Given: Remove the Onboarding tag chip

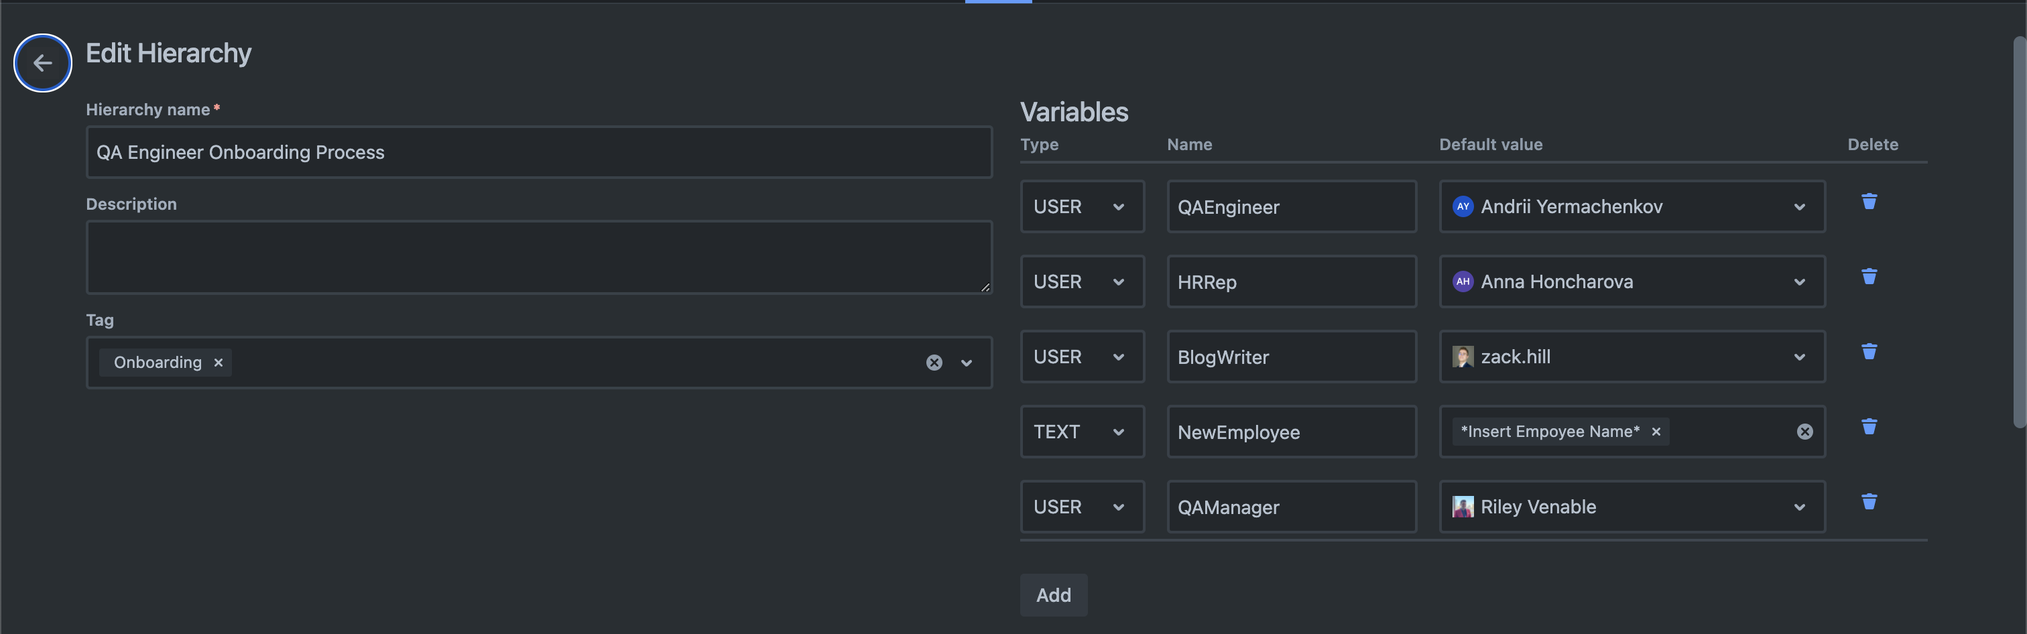Looking at the screenshot, I should pyautogui.click(x=219, y=363).
